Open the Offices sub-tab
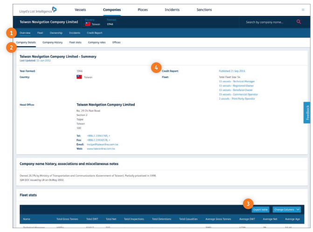Image resolution: width=313 pixels, height=232 pixels. [x=116, y=43]
